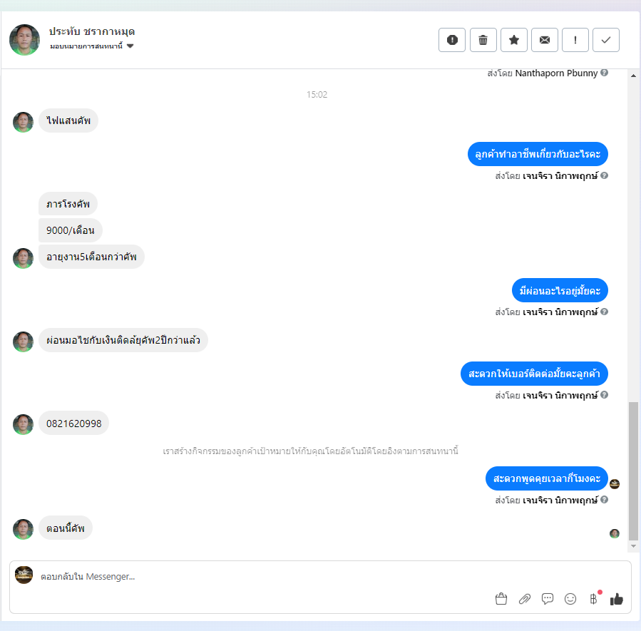This screenshot has height=631, width=641.
Task: Flag conversation with the priority exclamation button
Action: pos(575,40)
